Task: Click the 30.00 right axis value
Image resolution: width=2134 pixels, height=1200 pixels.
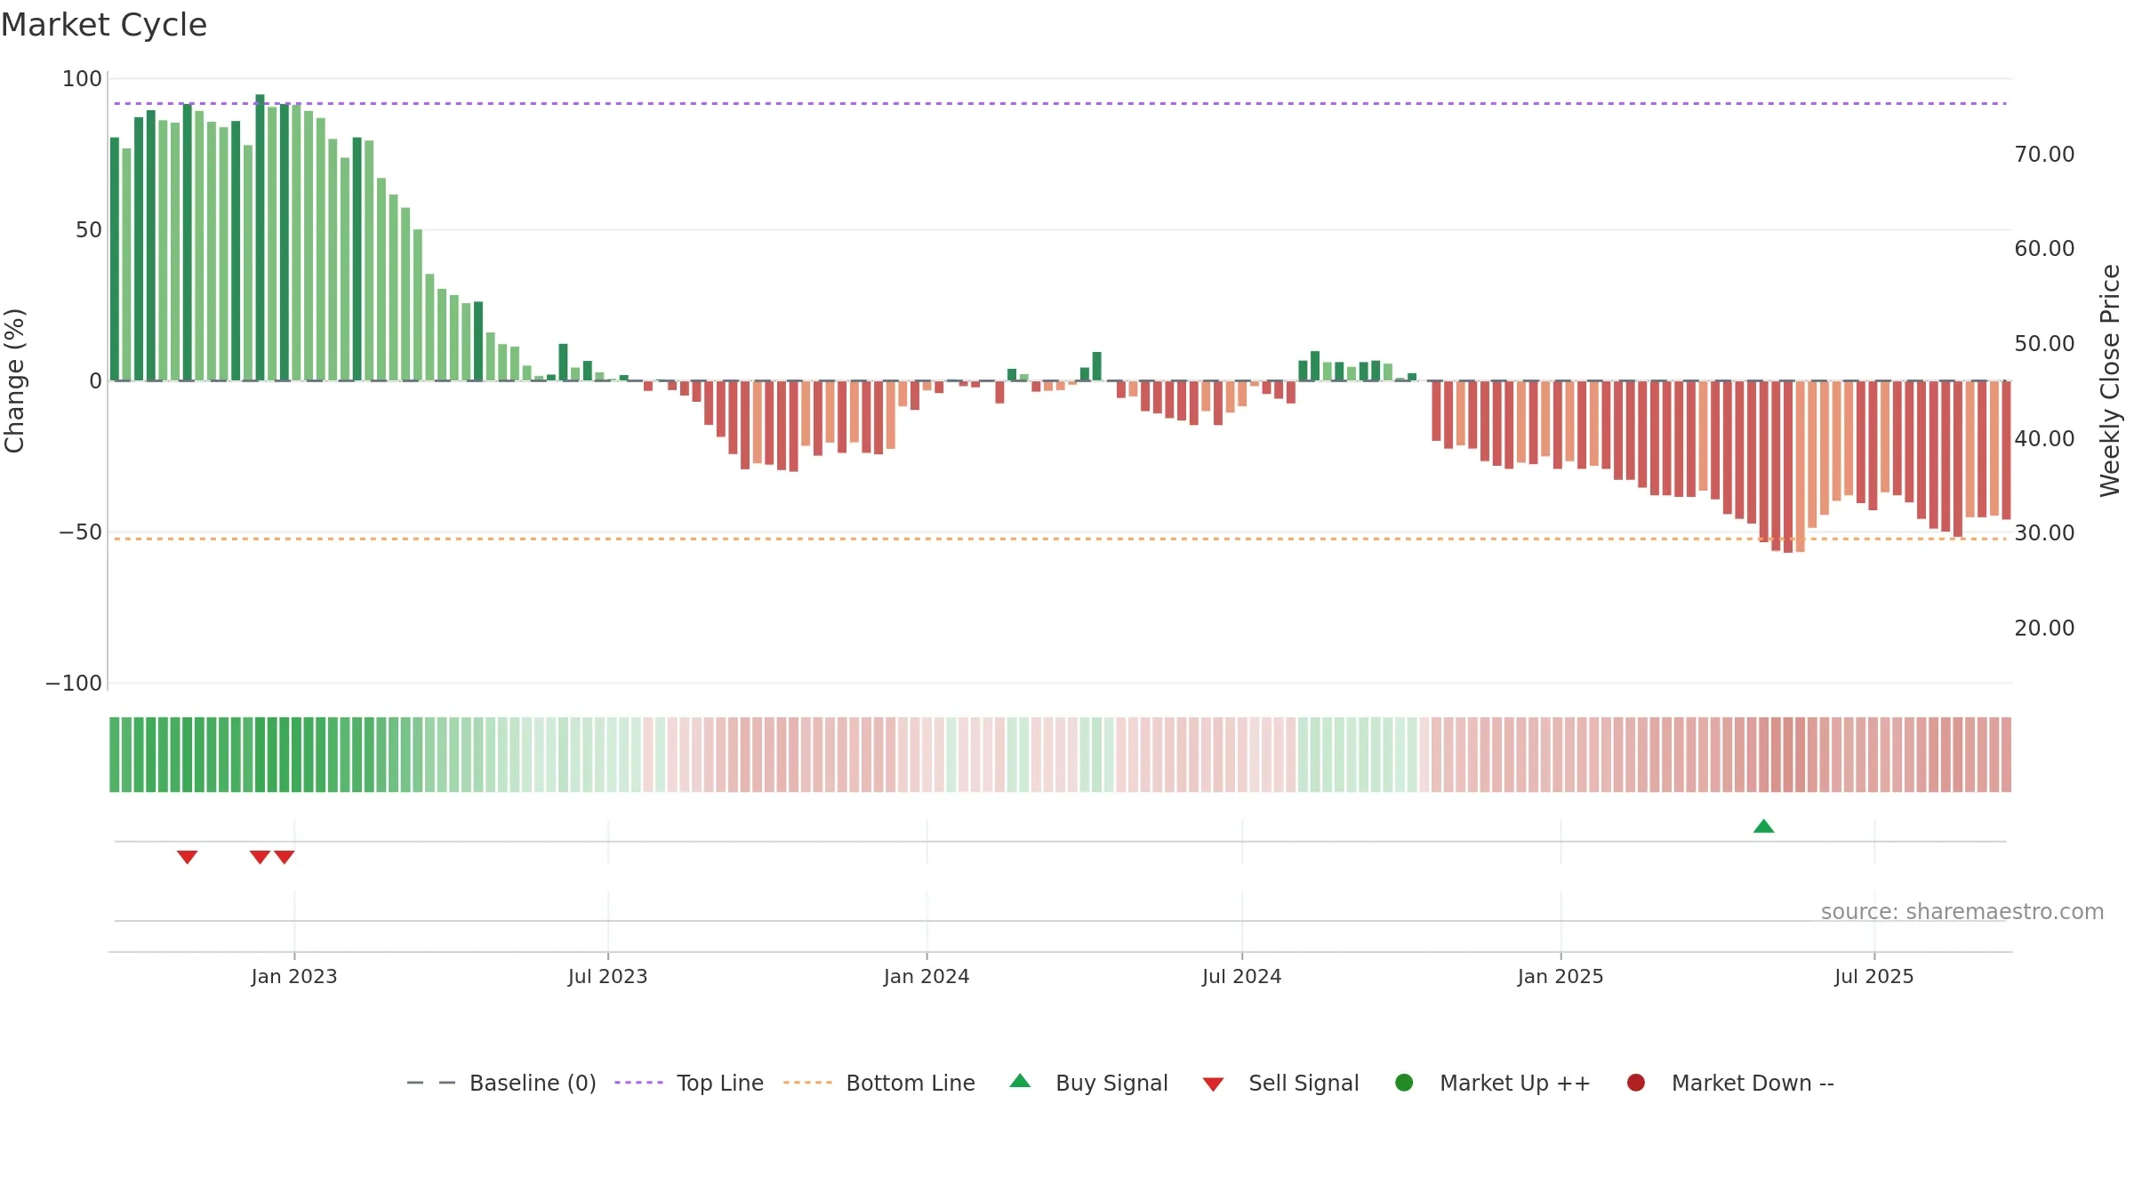Action: (x=2044, y=533)
